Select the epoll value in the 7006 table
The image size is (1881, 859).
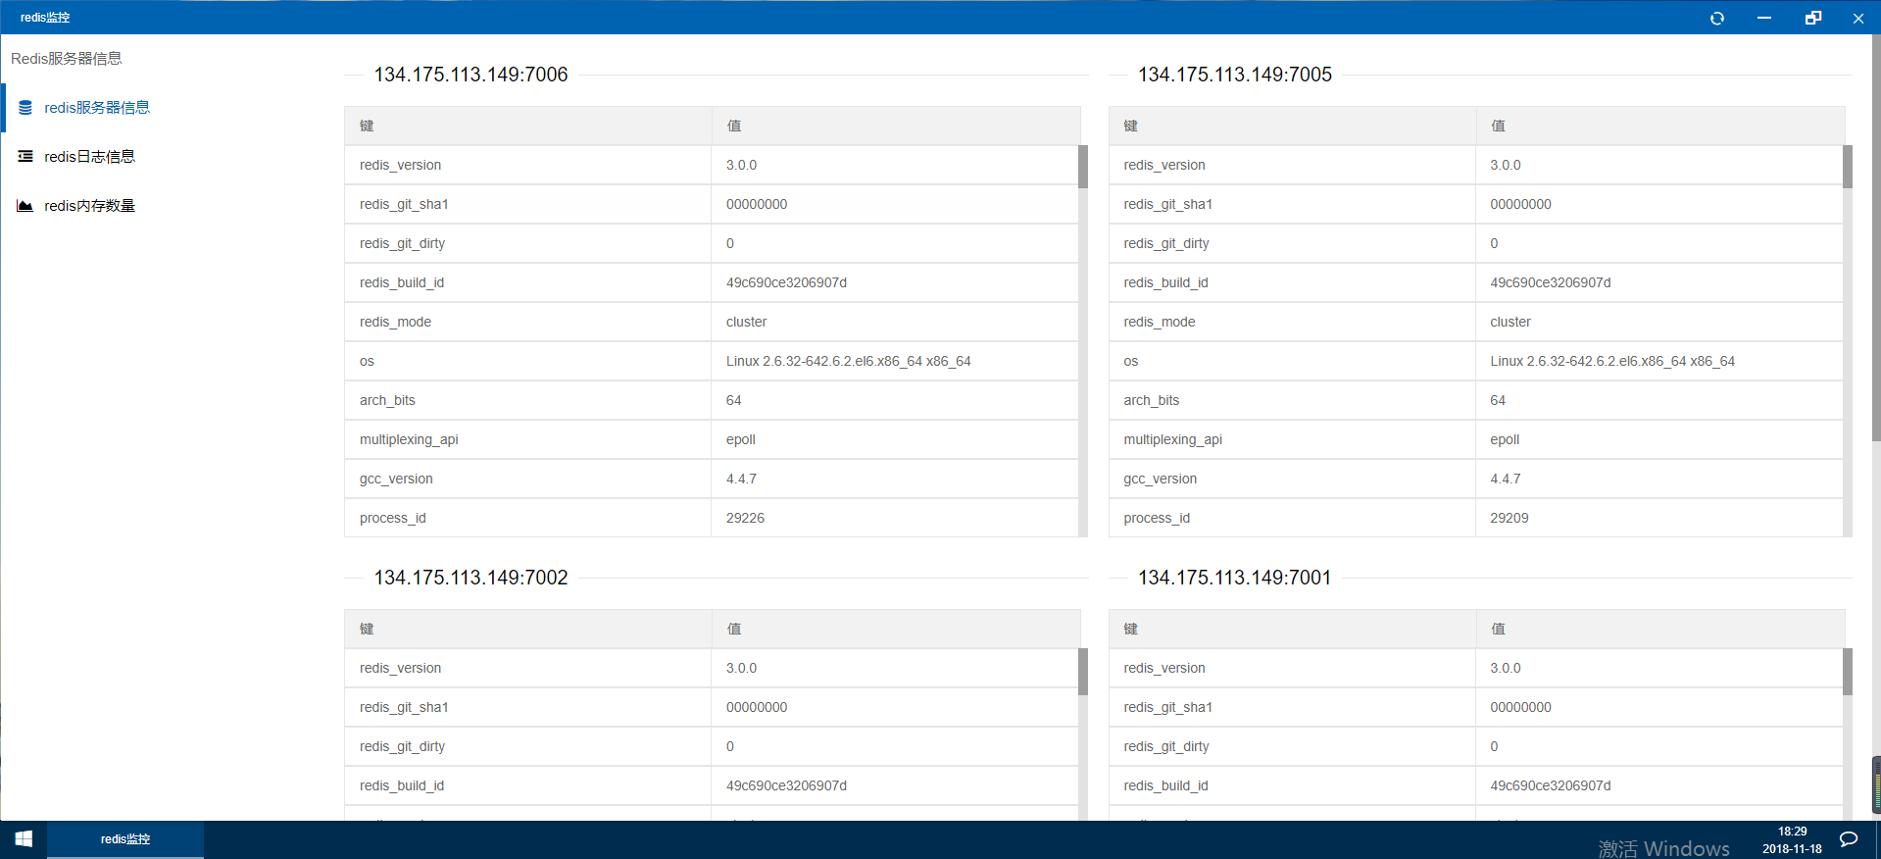coord(740,439)
